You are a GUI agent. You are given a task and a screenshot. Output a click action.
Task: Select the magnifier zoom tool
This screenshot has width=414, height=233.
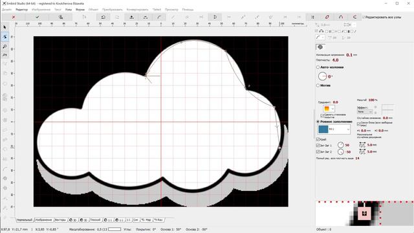pyautogui.click(x=5, y=47)
